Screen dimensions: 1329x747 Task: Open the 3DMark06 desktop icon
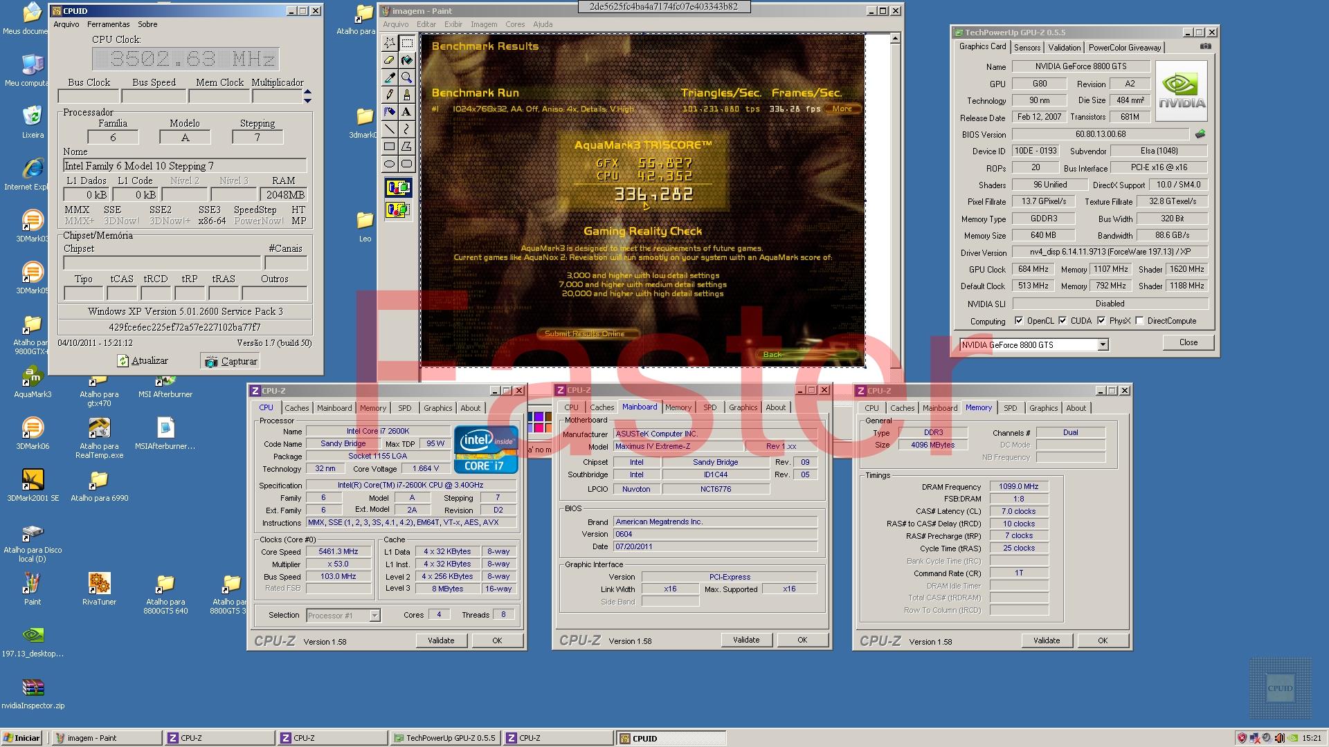pos(33,434)
